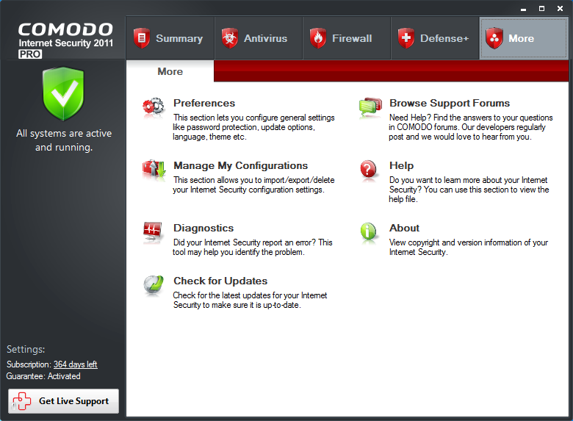
Task: Select the More sub-tab label
Action: click(x=170, y=71)
